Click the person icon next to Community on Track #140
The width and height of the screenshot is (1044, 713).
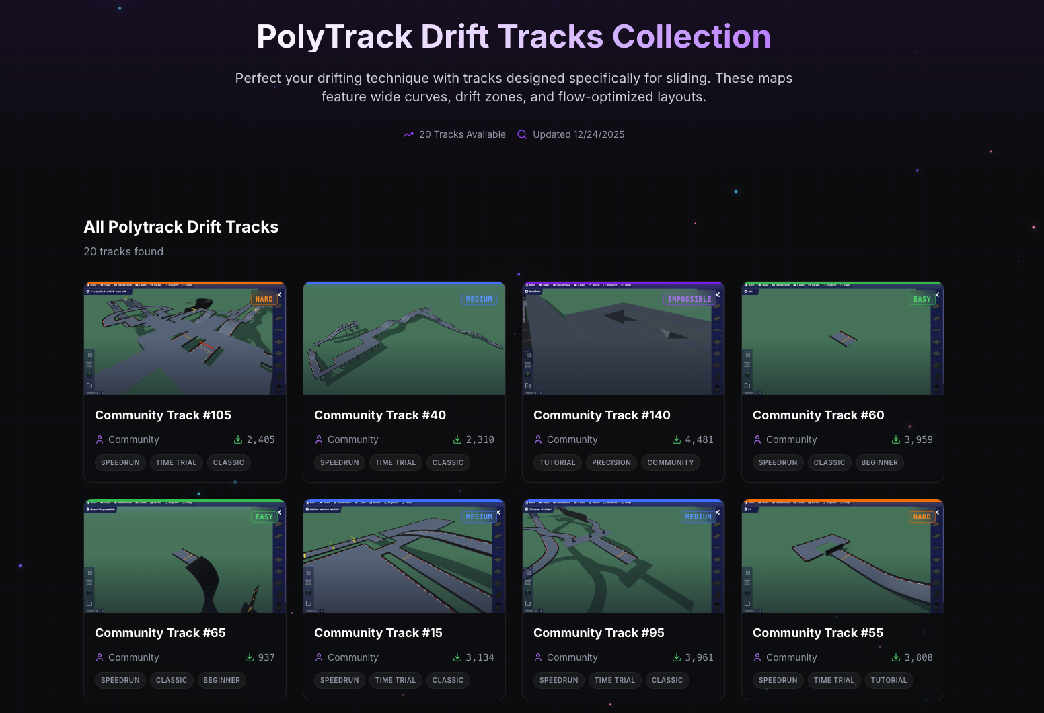point(537,439)
